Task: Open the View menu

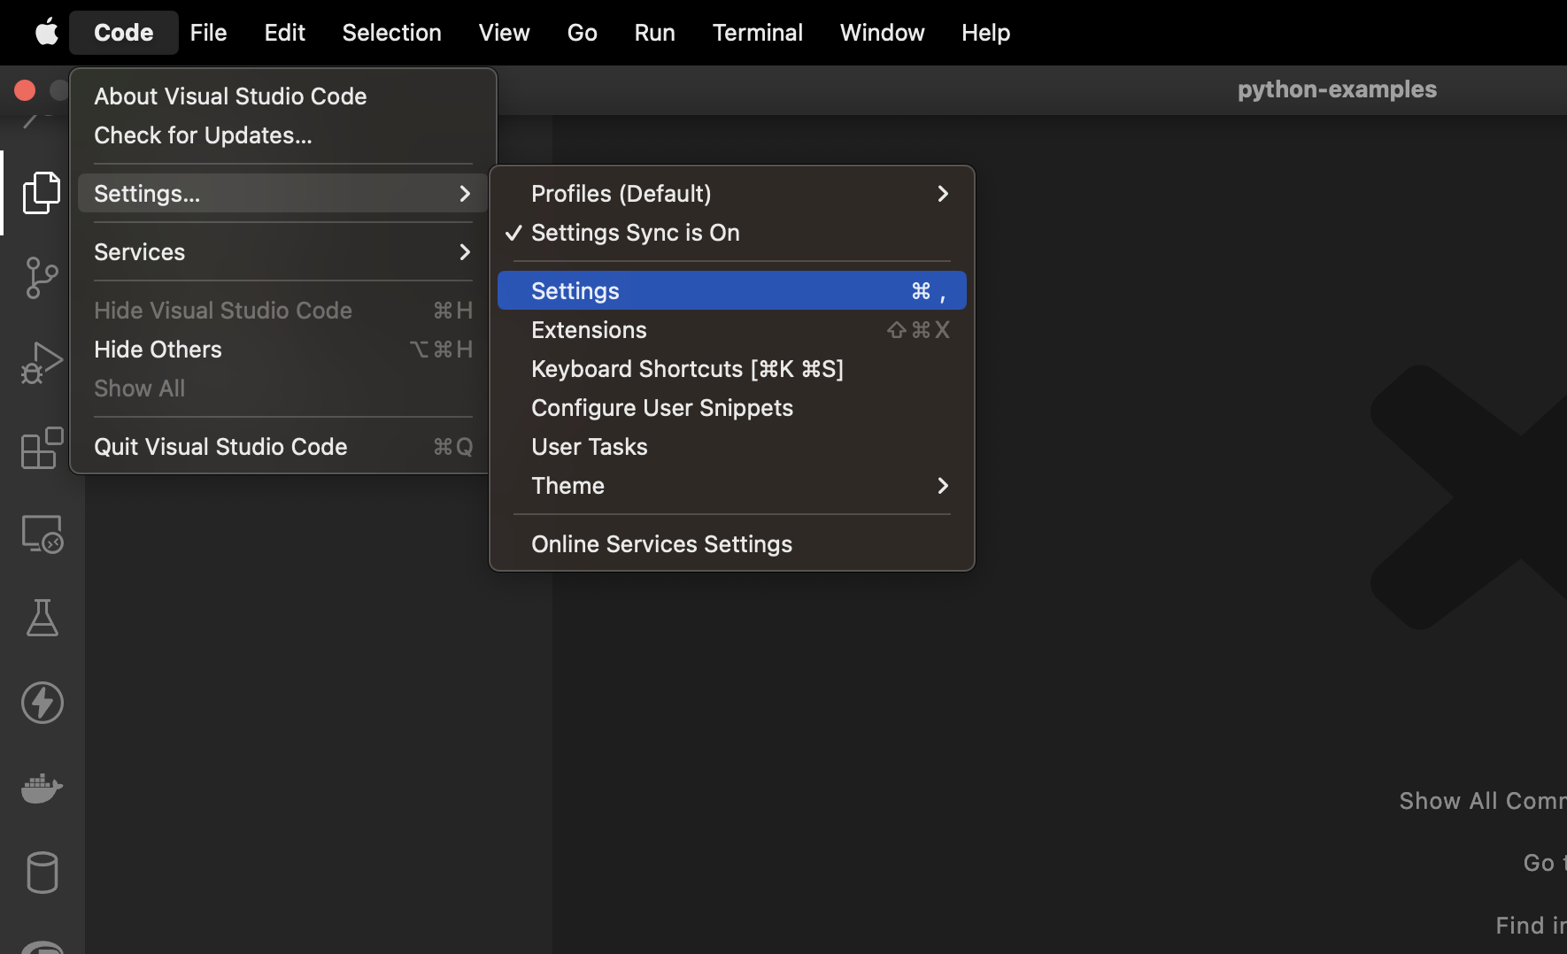Action: [x=504, y=33]
